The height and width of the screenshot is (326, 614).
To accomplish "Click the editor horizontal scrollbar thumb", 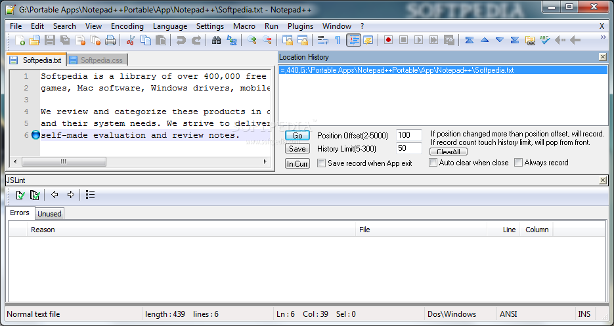I will point(64,161).
